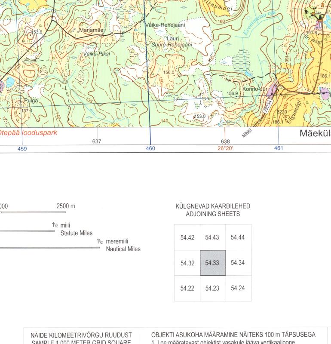Click adjoining sheet cell 54.24

tap(238, 288)
